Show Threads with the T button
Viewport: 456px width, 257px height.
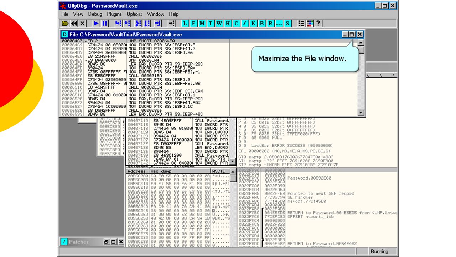coord(211,23)
